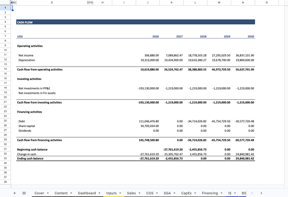Click the 2030 Ending cash balance value
Screen dimensions: 288x197
tap(245, 158)
